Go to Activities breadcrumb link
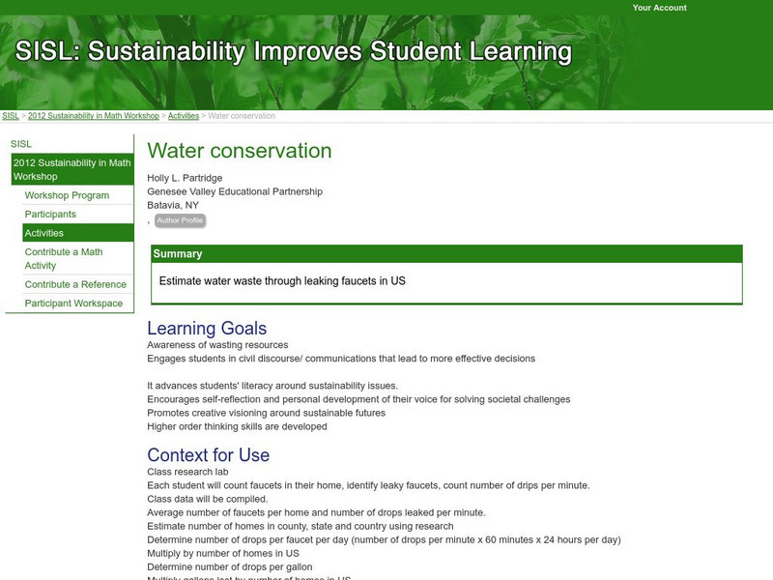 pos(184,116)
